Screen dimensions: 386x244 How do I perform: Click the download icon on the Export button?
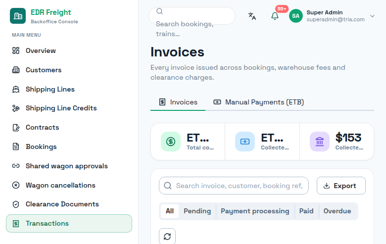[x=327, y=186]
